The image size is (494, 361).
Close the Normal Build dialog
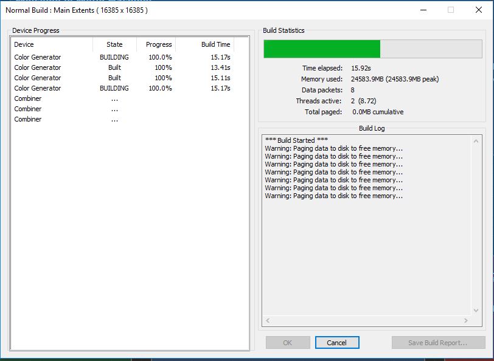click(479, 10)
